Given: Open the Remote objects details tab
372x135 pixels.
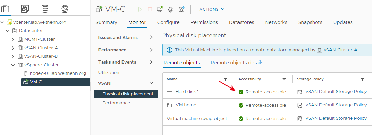Looking at the screenshot, I should pyautogui.click(x=237, y=63).
